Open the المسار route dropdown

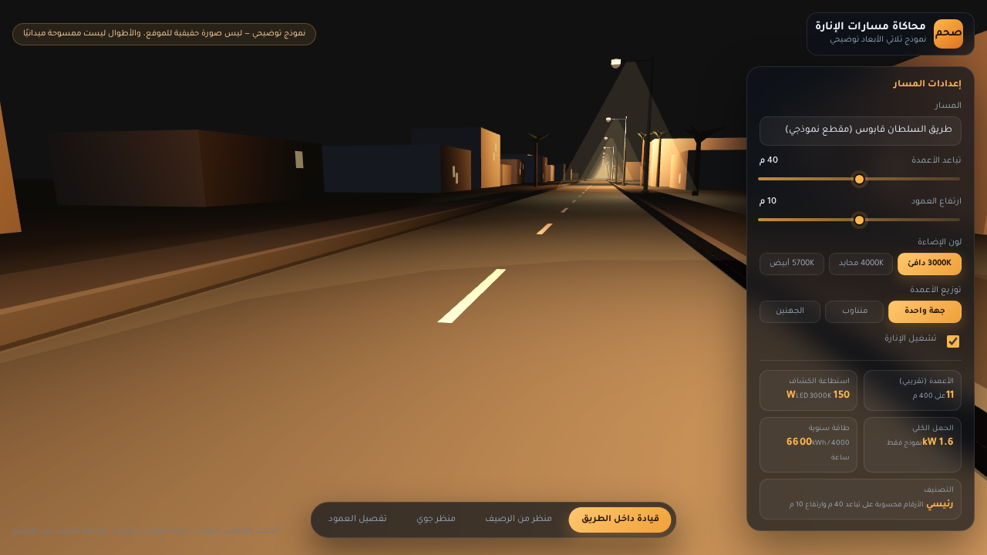click(861, 131)
